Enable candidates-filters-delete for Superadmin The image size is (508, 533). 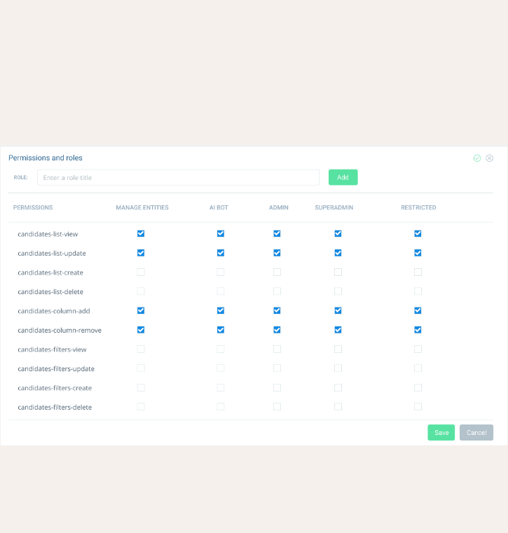click(x=338, y=406)
